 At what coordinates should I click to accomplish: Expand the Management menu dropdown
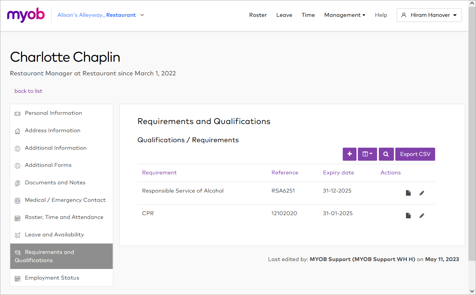point(344,15)
